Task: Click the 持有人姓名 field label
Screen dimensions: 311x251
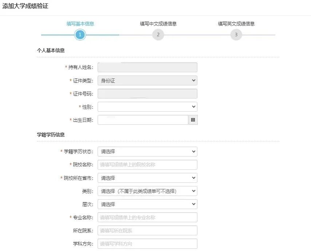Action: [80, 67]
